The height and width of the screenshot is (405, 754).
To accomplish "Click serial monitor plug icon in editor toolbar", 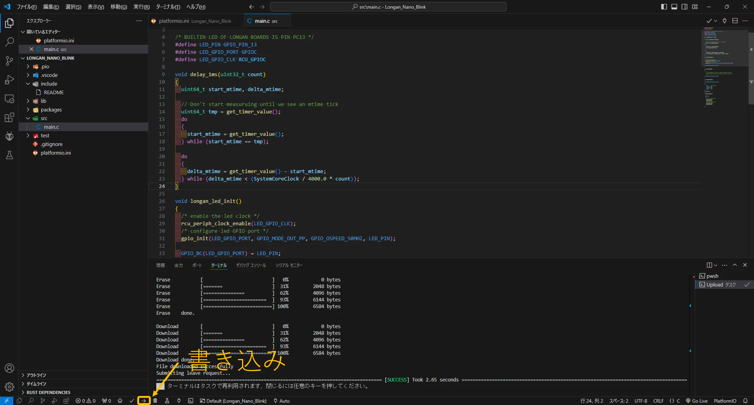I will tap(724, 21).
